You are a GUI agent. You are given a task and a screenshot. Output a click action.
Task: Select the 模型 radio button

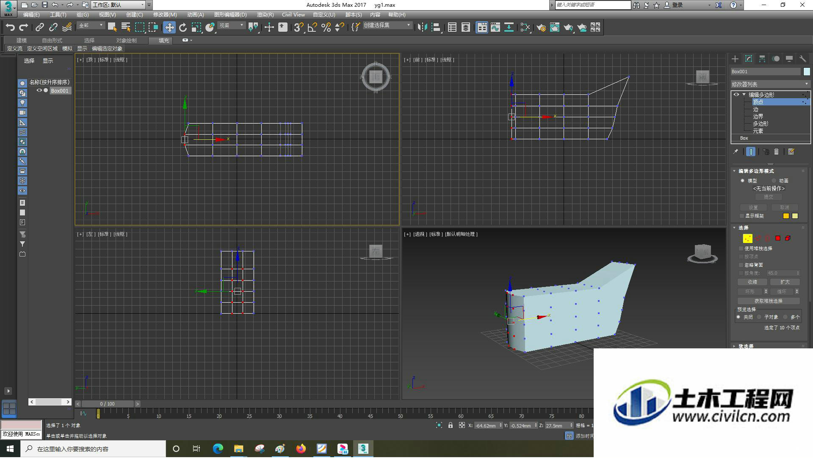tap(742, 181)
